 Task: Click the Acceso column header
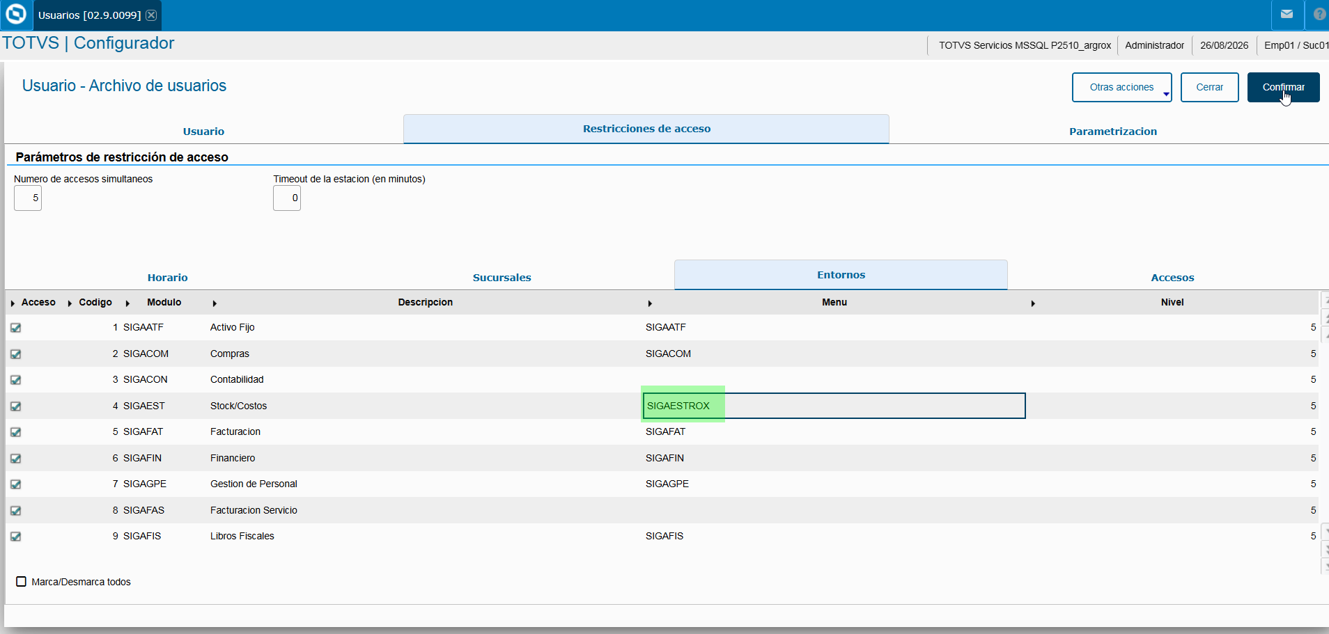[38, 302]
